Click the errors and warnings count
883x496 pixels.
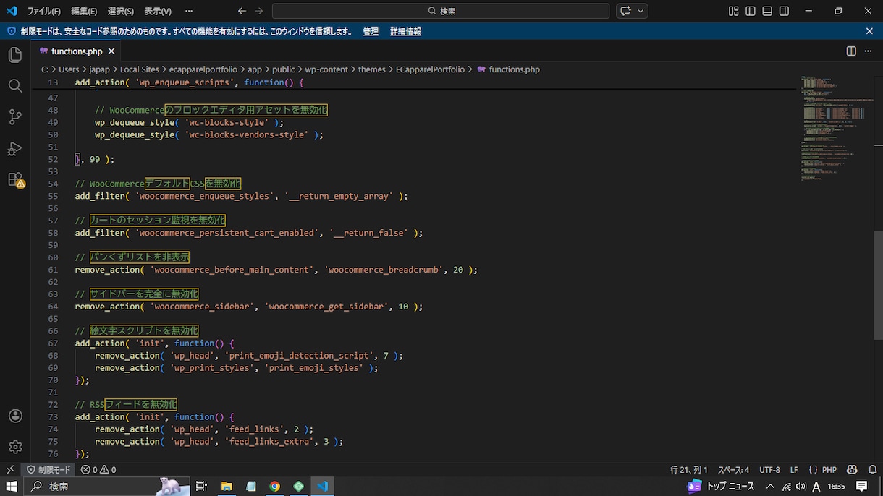[x=98, y=470]
